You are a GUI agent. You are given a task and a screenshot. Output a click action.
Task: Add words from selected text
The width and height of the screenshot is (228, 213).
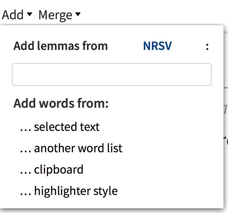coord(60,127)
